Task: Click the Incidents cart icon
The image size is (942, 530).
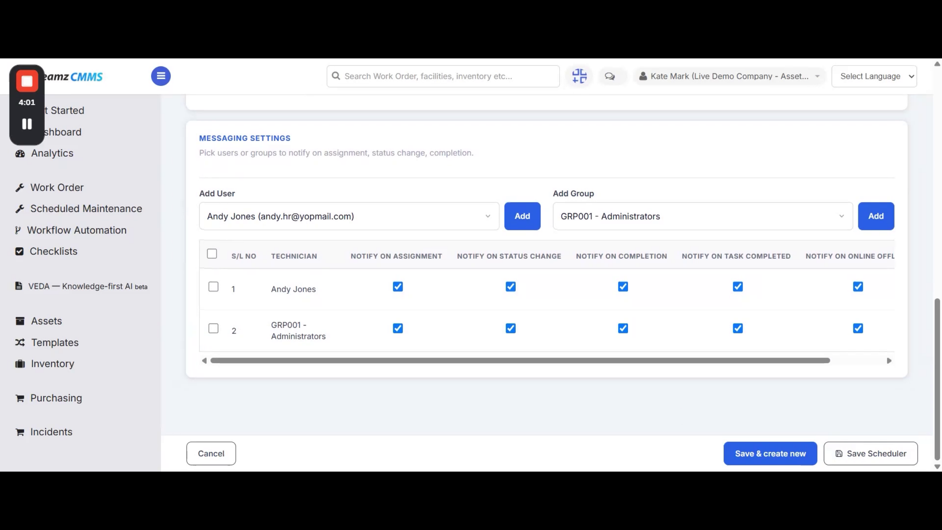Action: (x=20, y=432)
